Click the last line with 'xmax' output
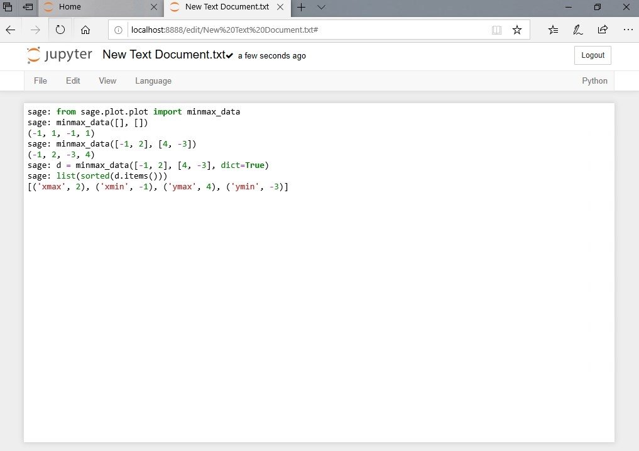 (x=158, y=187)
